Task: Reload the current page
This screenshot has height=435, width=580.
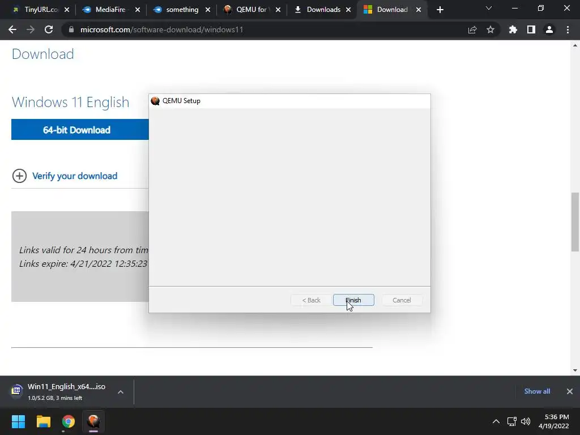Action: pos(49,29)
